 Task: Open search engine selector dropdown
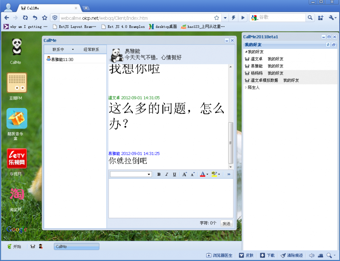258,19
